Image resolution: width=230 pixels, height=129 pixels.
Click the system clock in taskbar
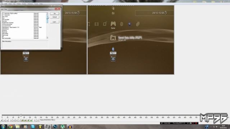(223, 126)
